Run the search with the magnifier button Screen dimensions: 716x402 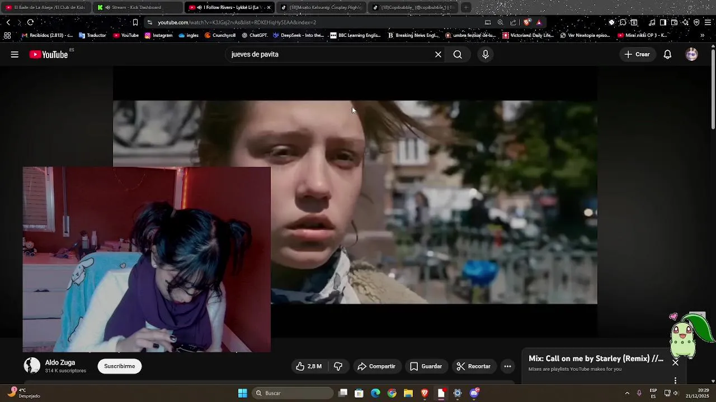click(458, 54)
